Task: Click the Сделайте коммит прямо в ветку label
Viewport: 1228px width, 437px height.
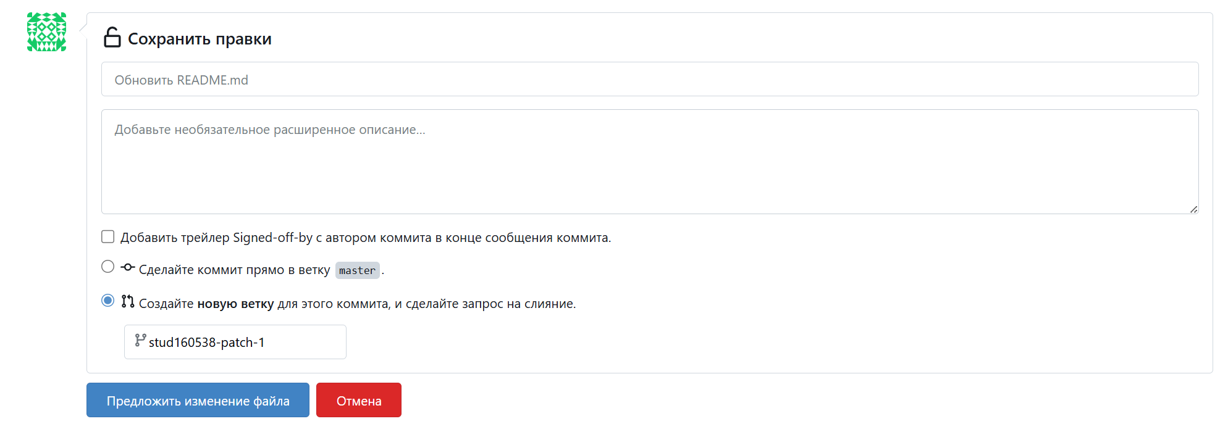Action: (x=235, y=270)
